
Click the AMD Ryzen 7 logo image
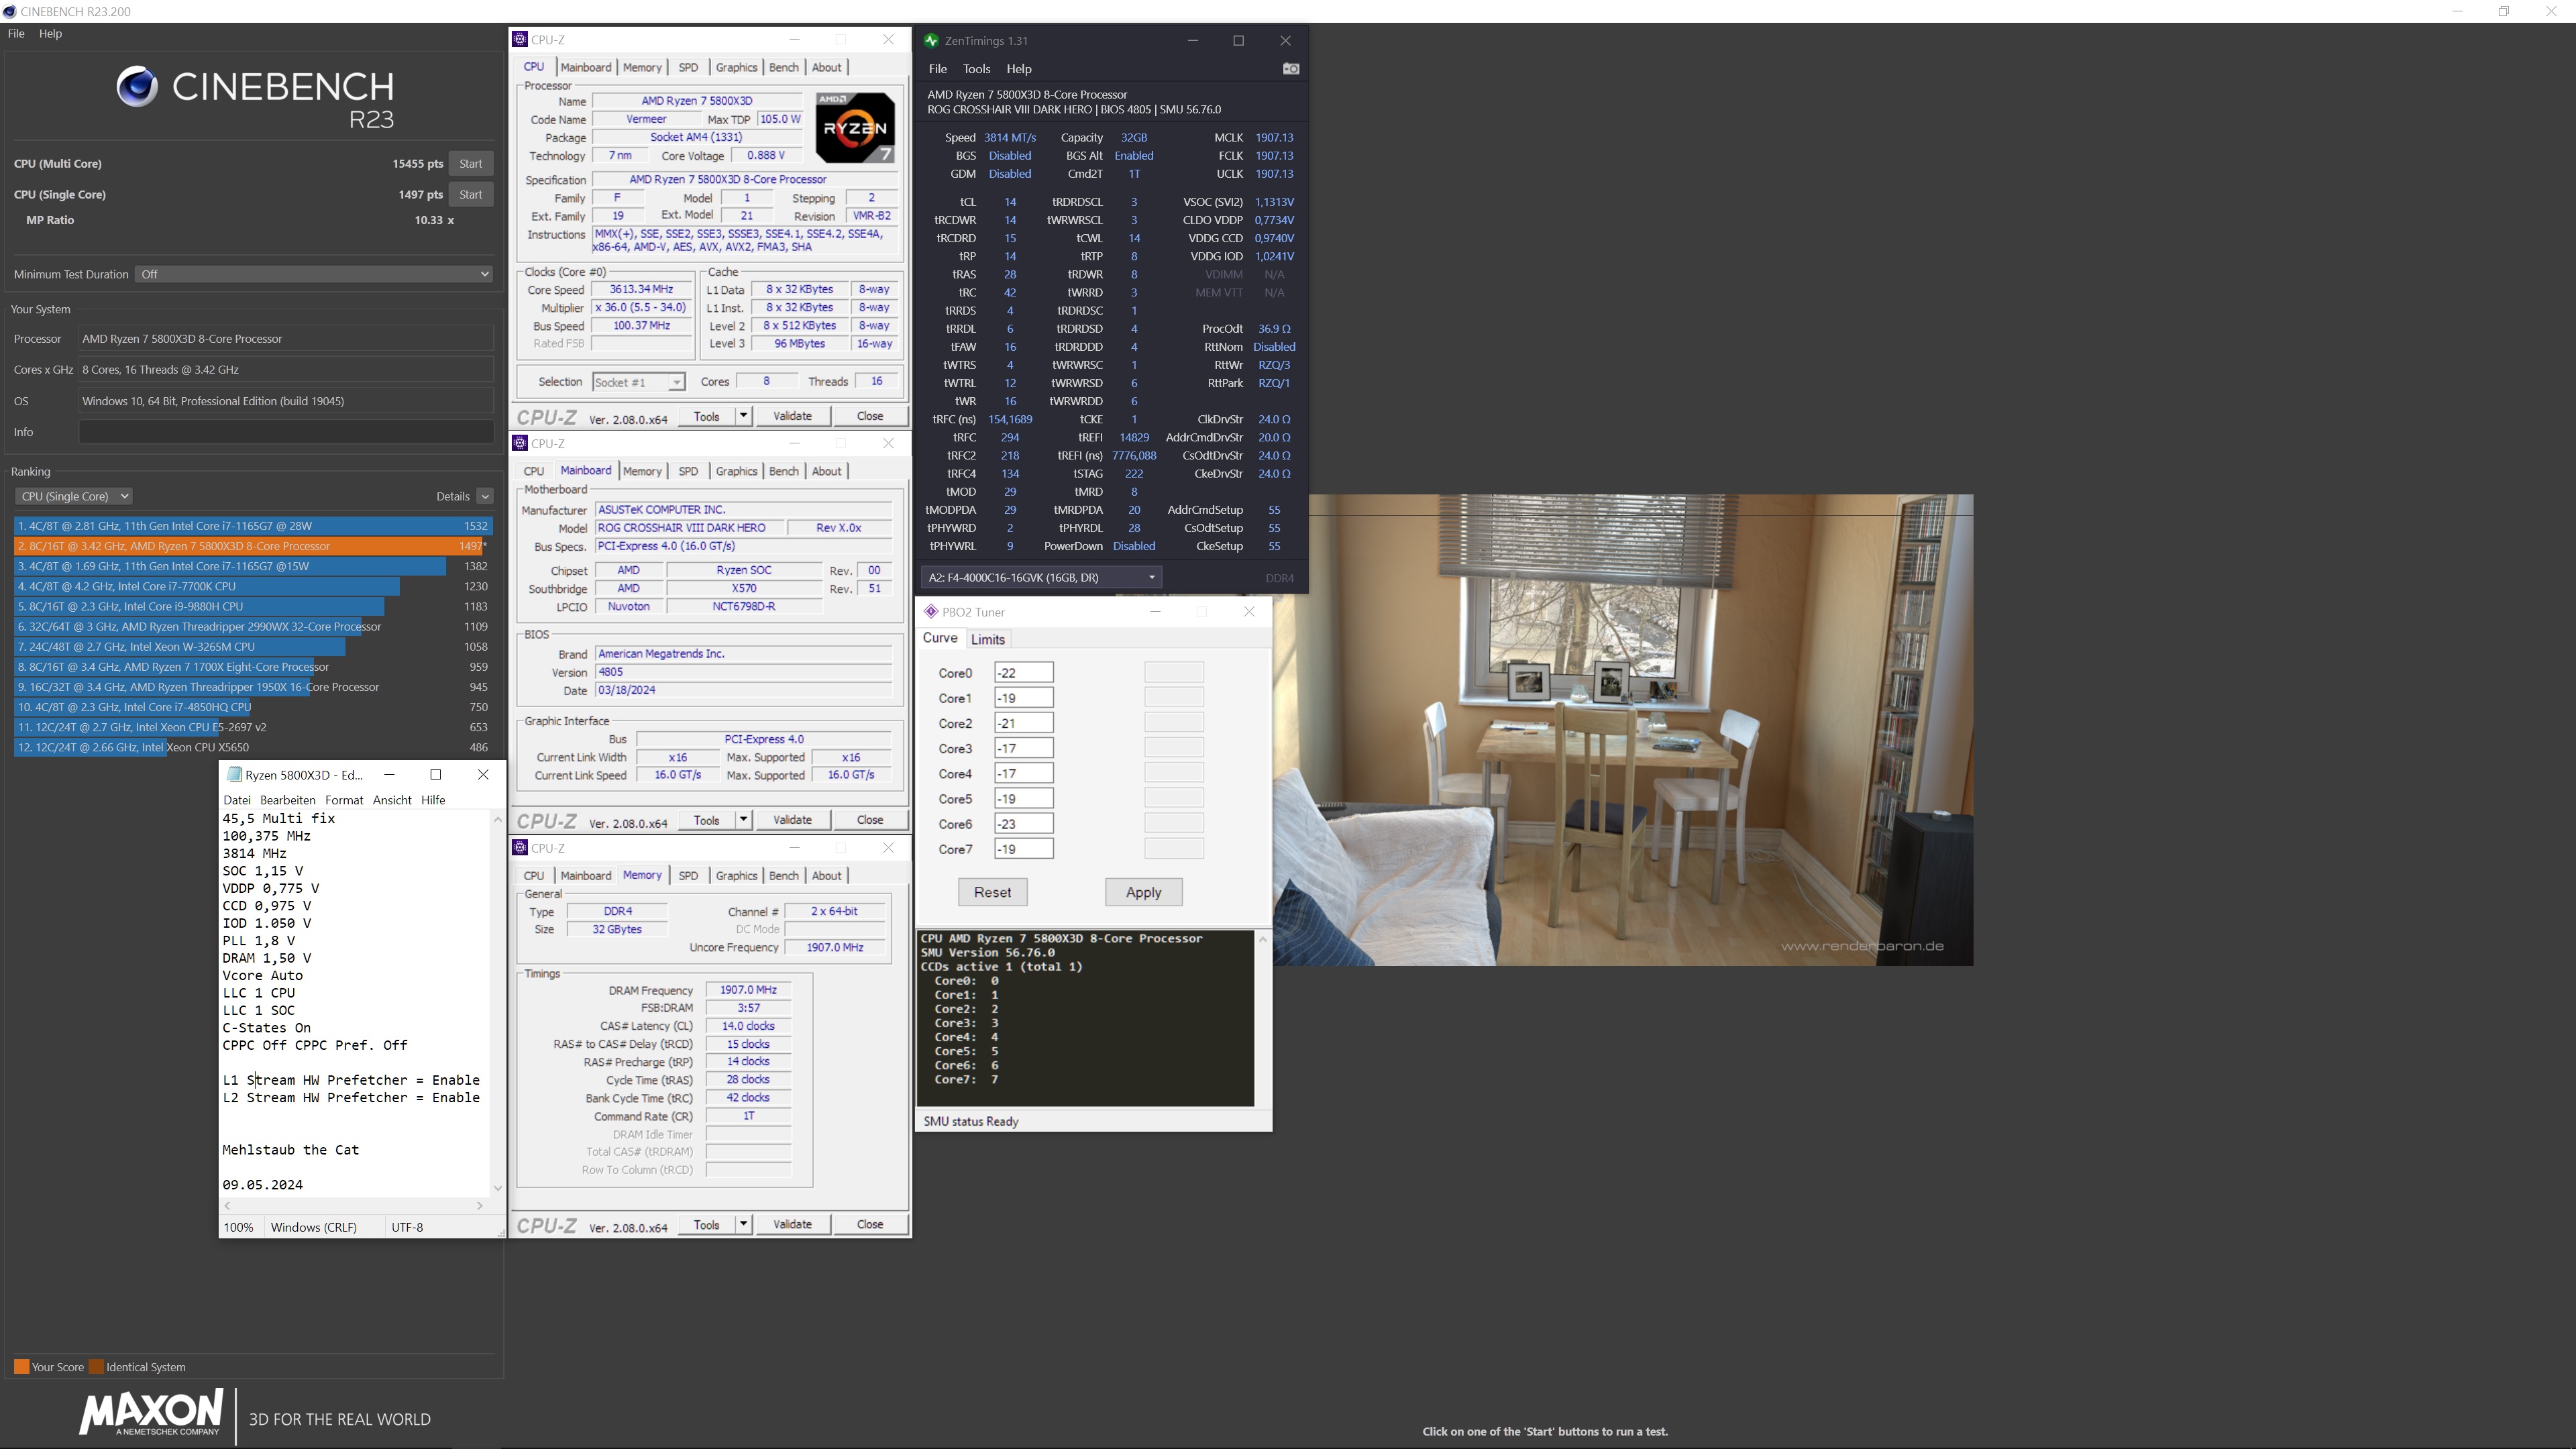tap(855, 127)
